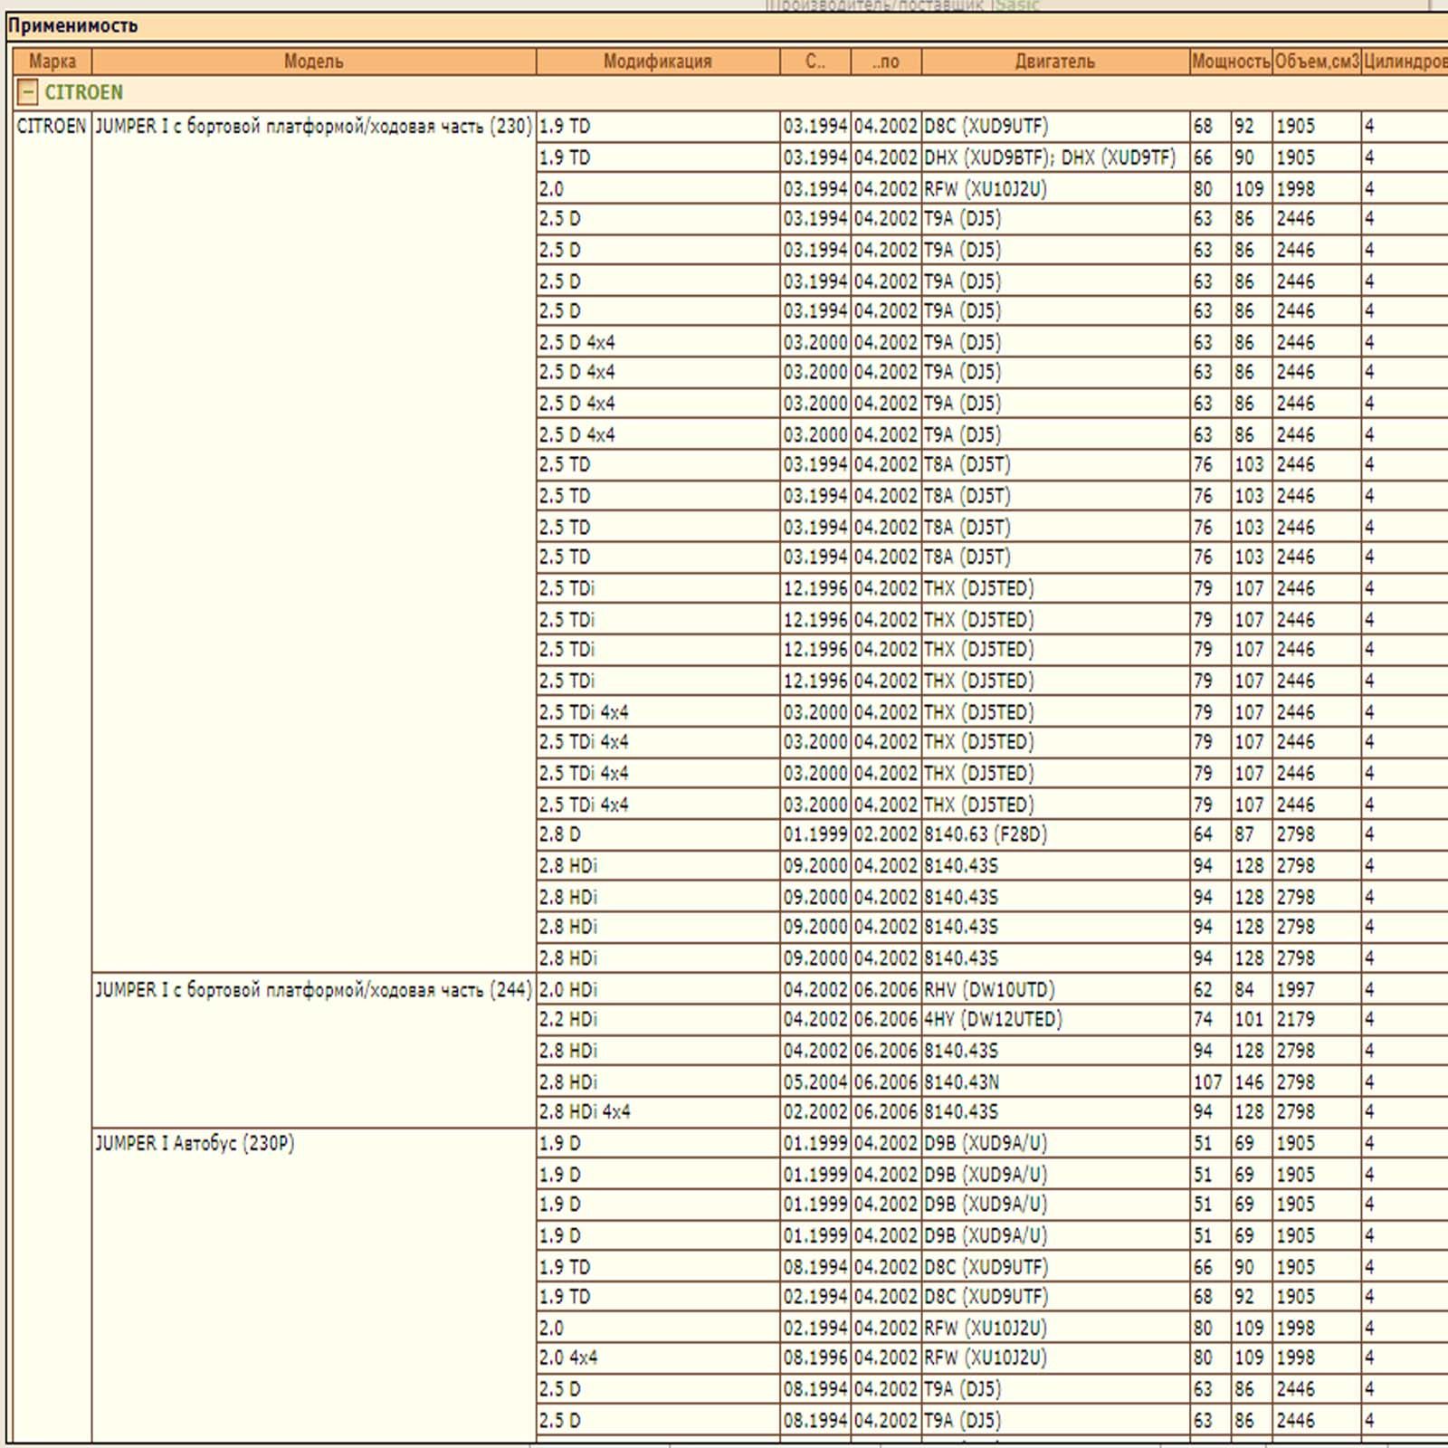1448x1448 pixels.
Task: Click the '..по' end date column header
Action: point(886,62)
